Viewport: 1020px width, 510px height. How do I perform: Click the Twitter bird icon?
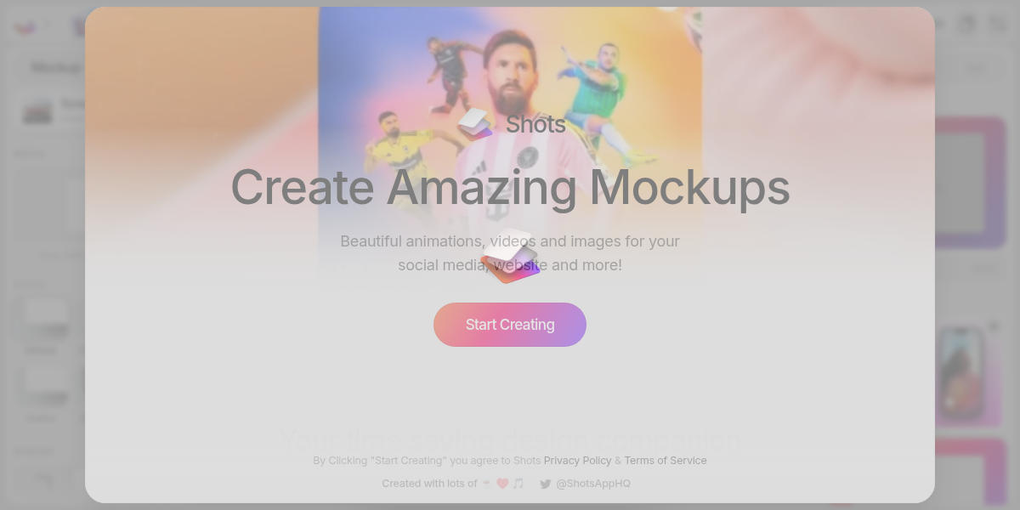(546, 484)
